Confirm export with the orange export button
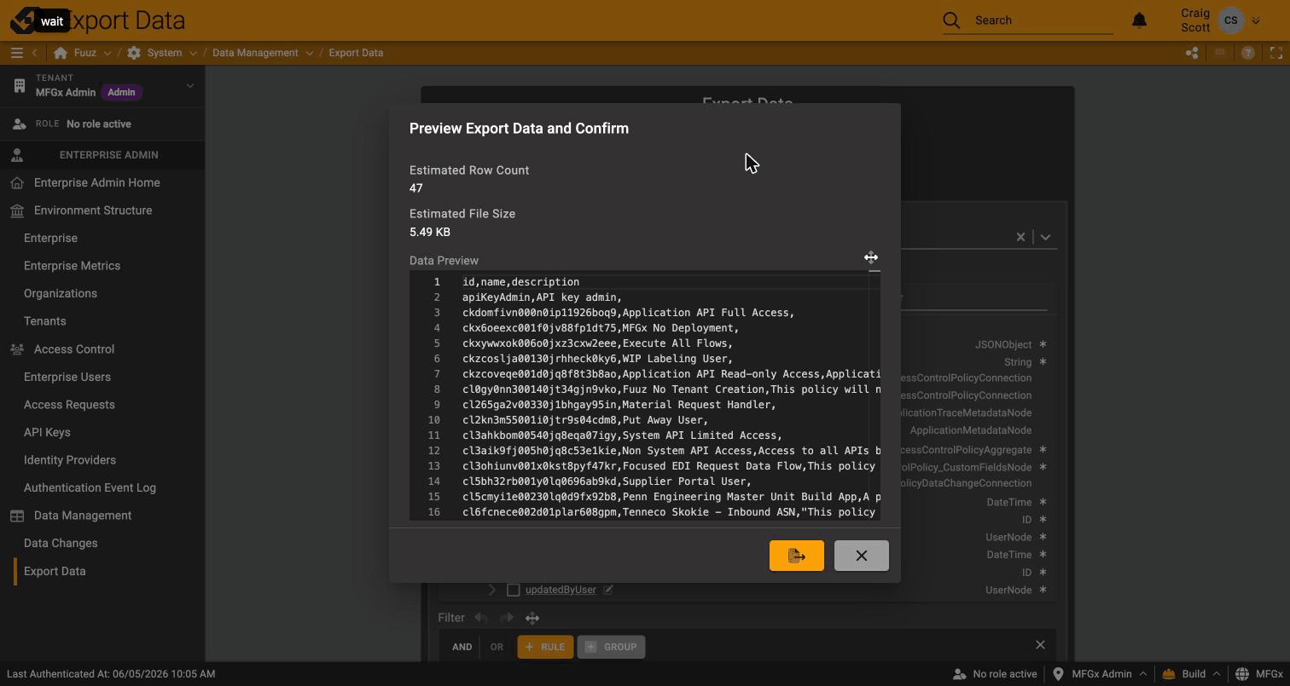This screenshot has width=1290, height=686. pyautogui.click(x=796, y=556)
